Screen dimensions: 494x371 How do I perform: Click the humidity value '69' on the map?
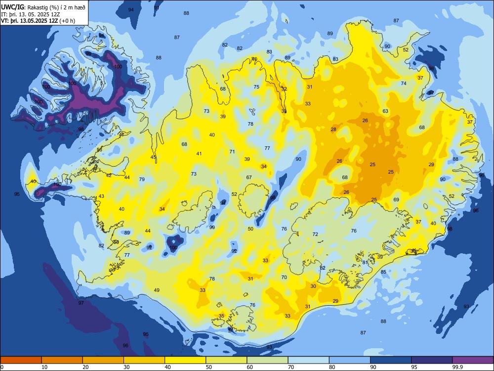pyautogui.click(x=396, y=200)
